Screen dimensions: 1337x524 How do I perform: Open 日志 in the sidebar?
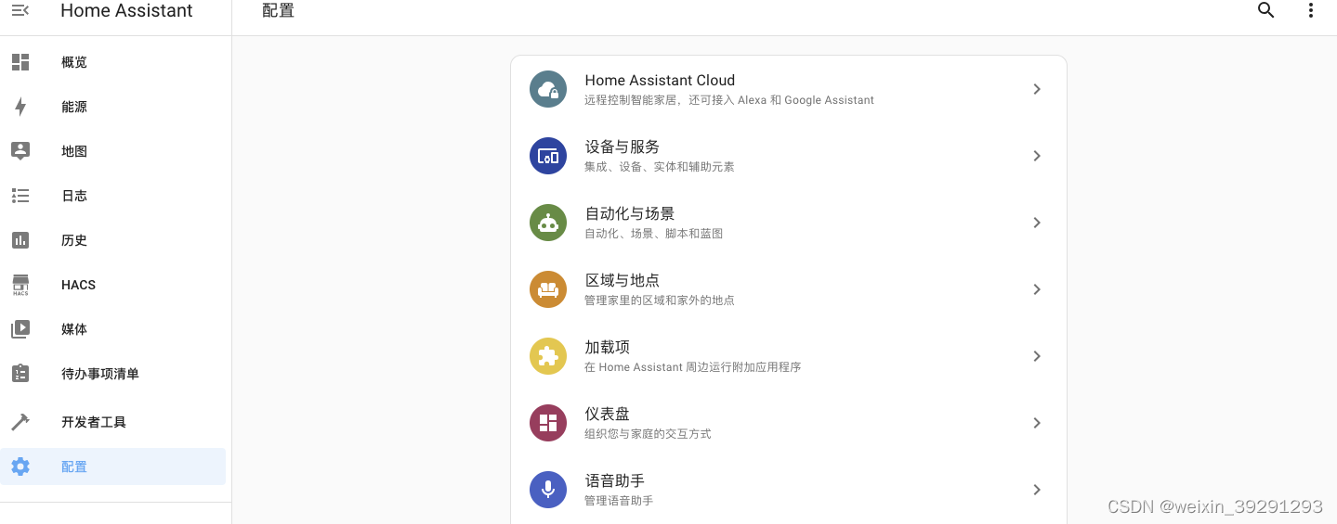[113, 196]
